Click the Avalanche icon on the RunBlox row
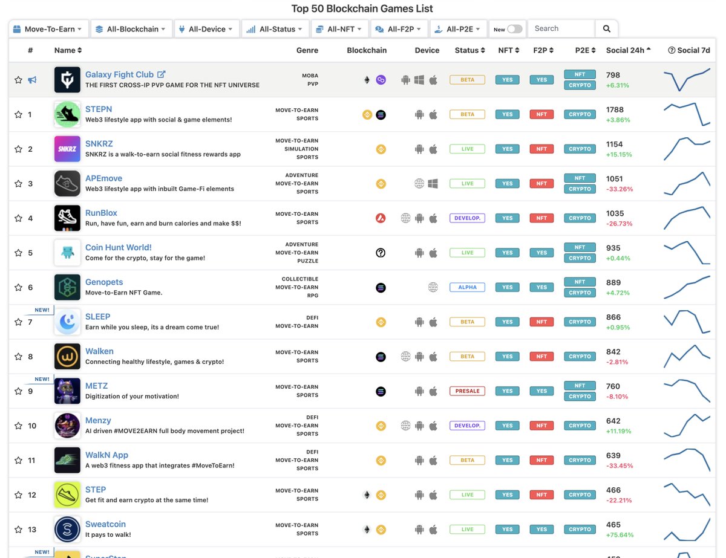726x558 pixels. 381,218
